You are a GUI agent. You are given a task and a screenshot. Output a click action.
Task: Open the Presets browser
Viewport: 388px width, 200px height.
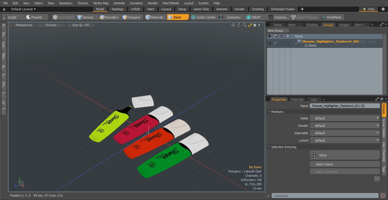37,17
